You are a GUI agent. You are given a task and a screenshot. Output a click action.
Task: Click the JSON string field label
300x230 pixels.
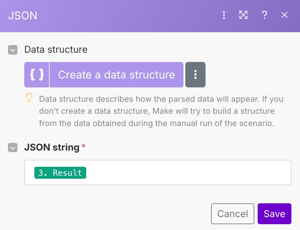point(52,148)
